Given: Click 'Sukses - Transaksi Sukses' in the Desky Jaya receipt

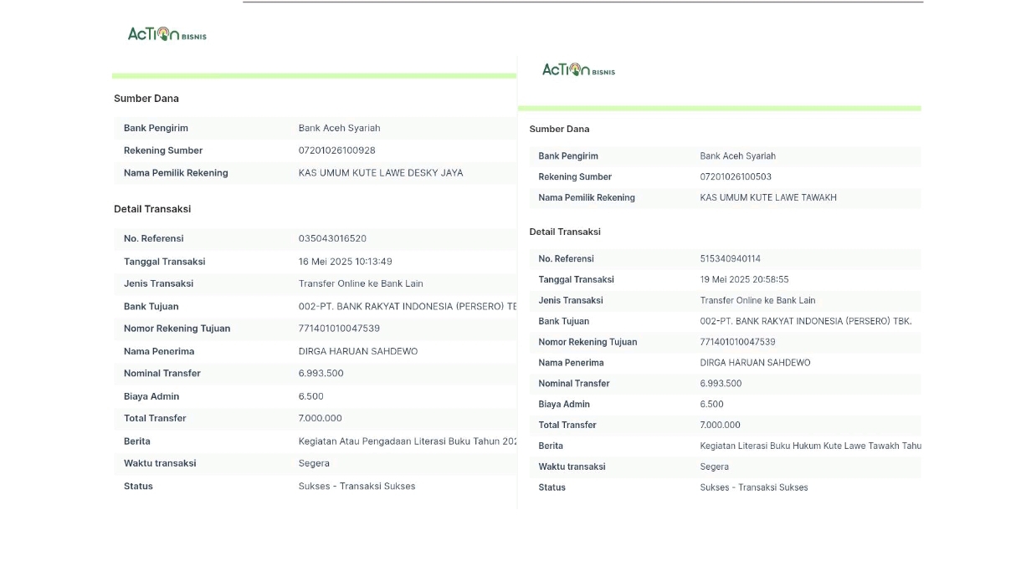Looking at the screenshot, I should point(357,487).
